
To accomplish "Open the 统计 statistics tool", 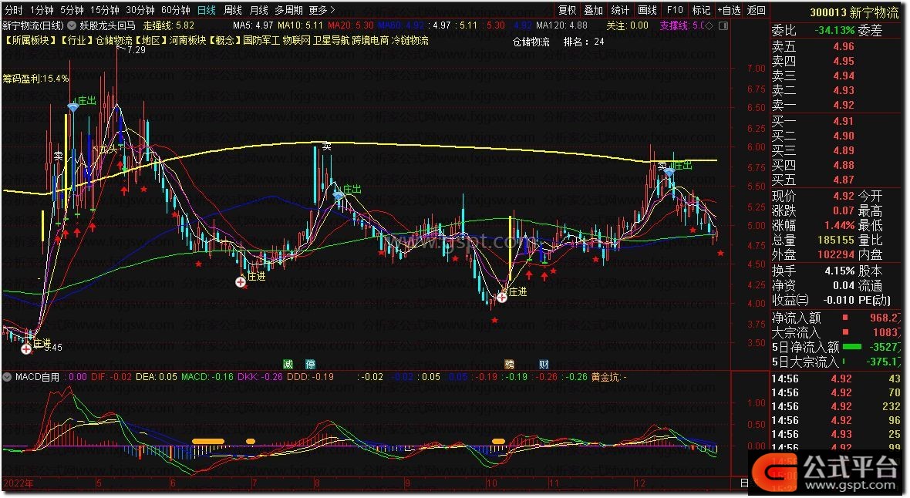I will coord(620,10).
